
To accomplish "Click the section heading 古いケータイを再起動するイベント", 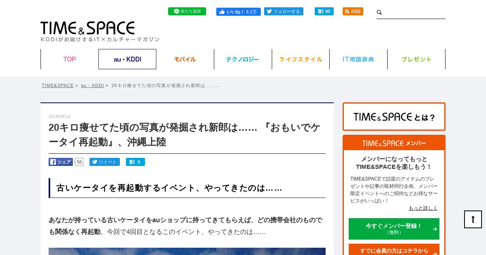I will coord(169,188).
